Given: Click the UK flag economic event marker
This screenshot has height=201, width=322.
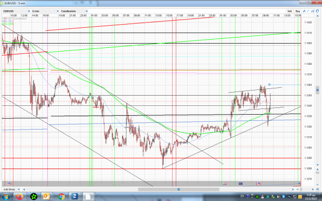Looking at the screenshot, I should pos(225,184).
